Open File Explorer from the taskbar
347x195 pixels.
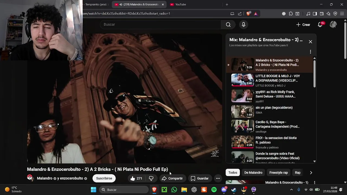point(184,190)
